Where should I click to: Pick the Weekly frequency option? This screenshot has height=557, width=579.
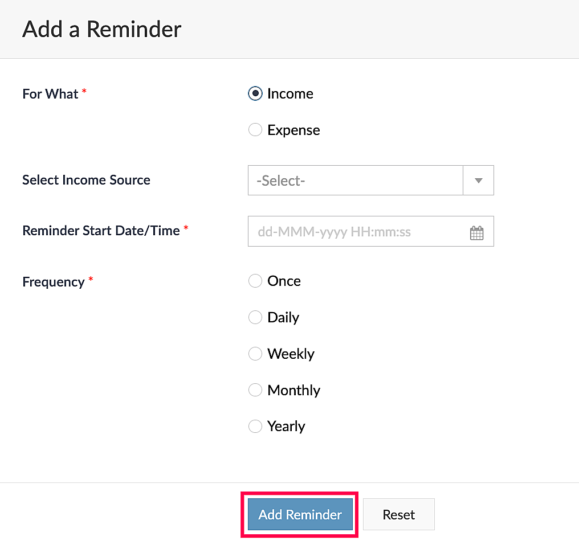click(255, 354)
